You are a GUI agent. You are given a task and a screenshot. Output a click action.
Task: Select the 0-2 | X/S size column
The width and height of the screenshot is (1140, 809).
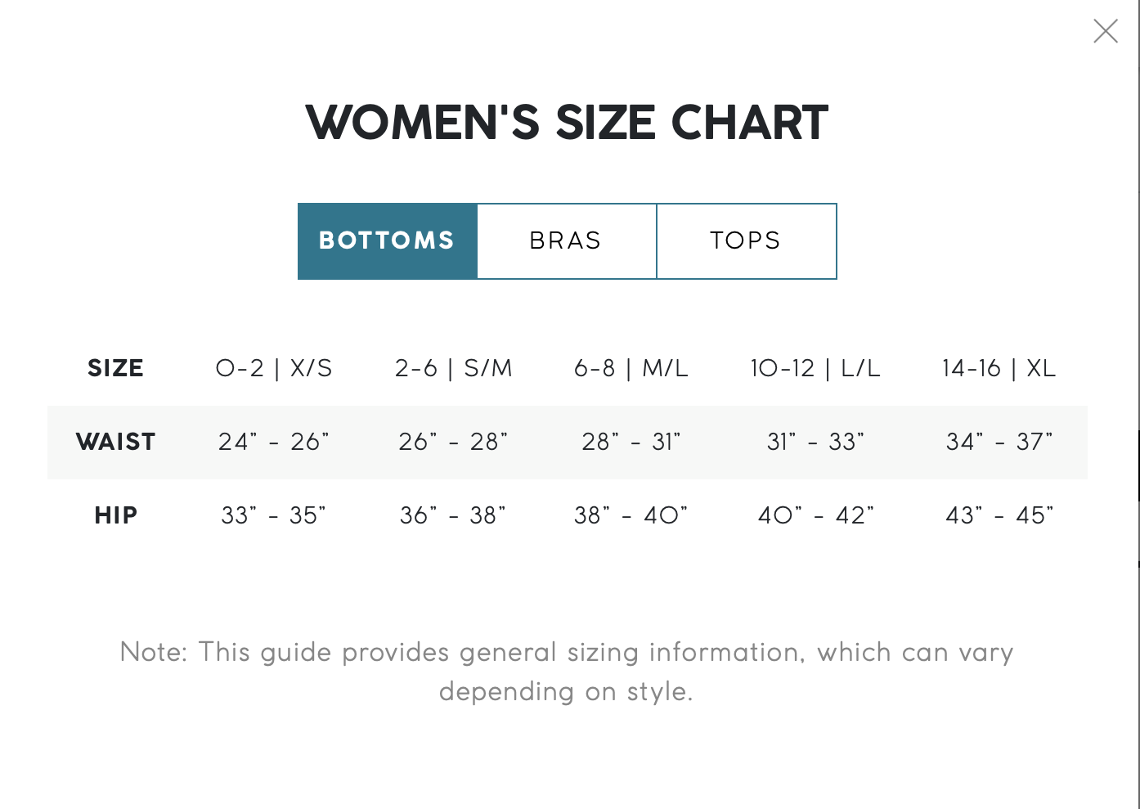tap(274, 368)
